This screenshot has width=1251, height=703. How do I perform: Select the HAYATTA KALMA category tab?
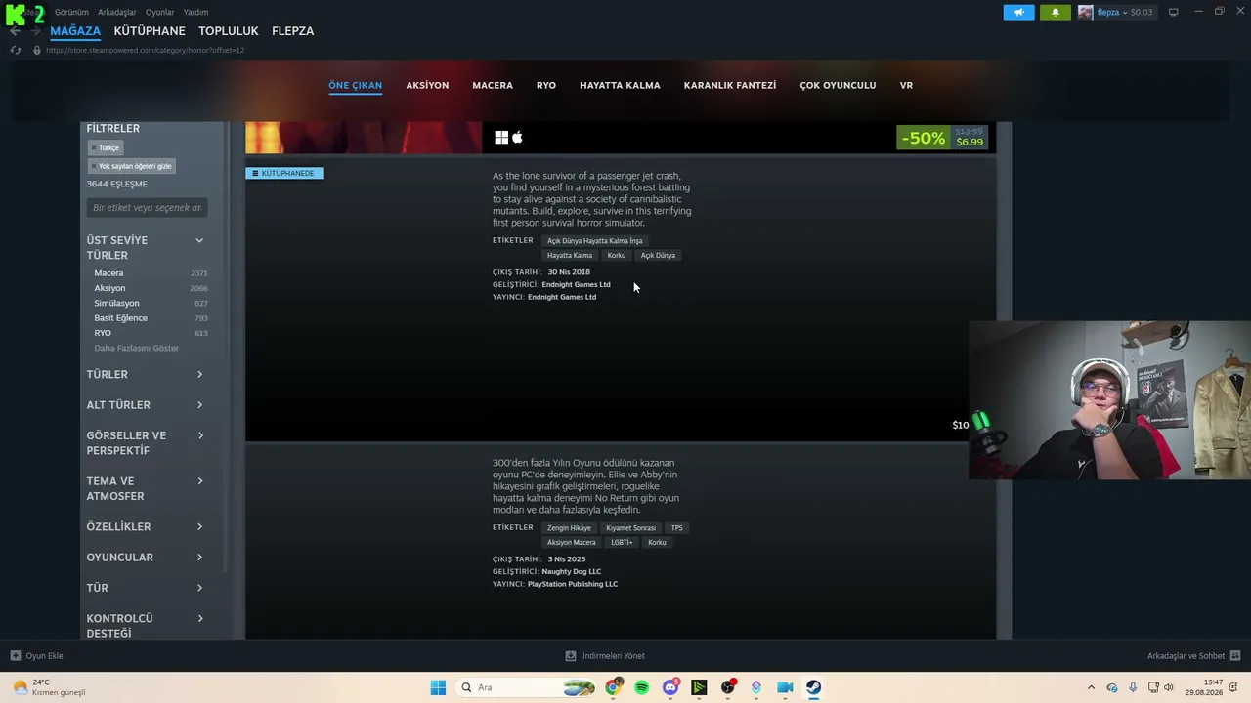(x=620, y=85)
